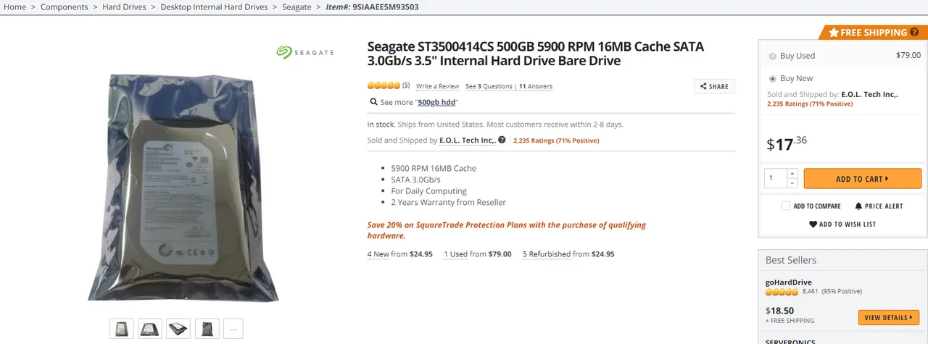
Task: Show more thumbnails with ellipsis button
Action: click(x=233, y=329)
